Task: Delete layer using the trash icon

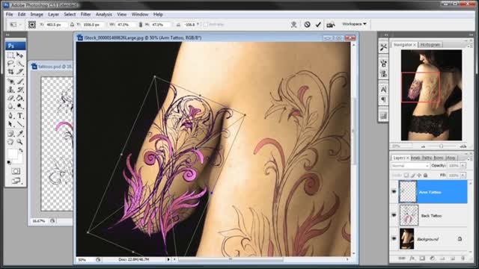Action: click(463, 259)
